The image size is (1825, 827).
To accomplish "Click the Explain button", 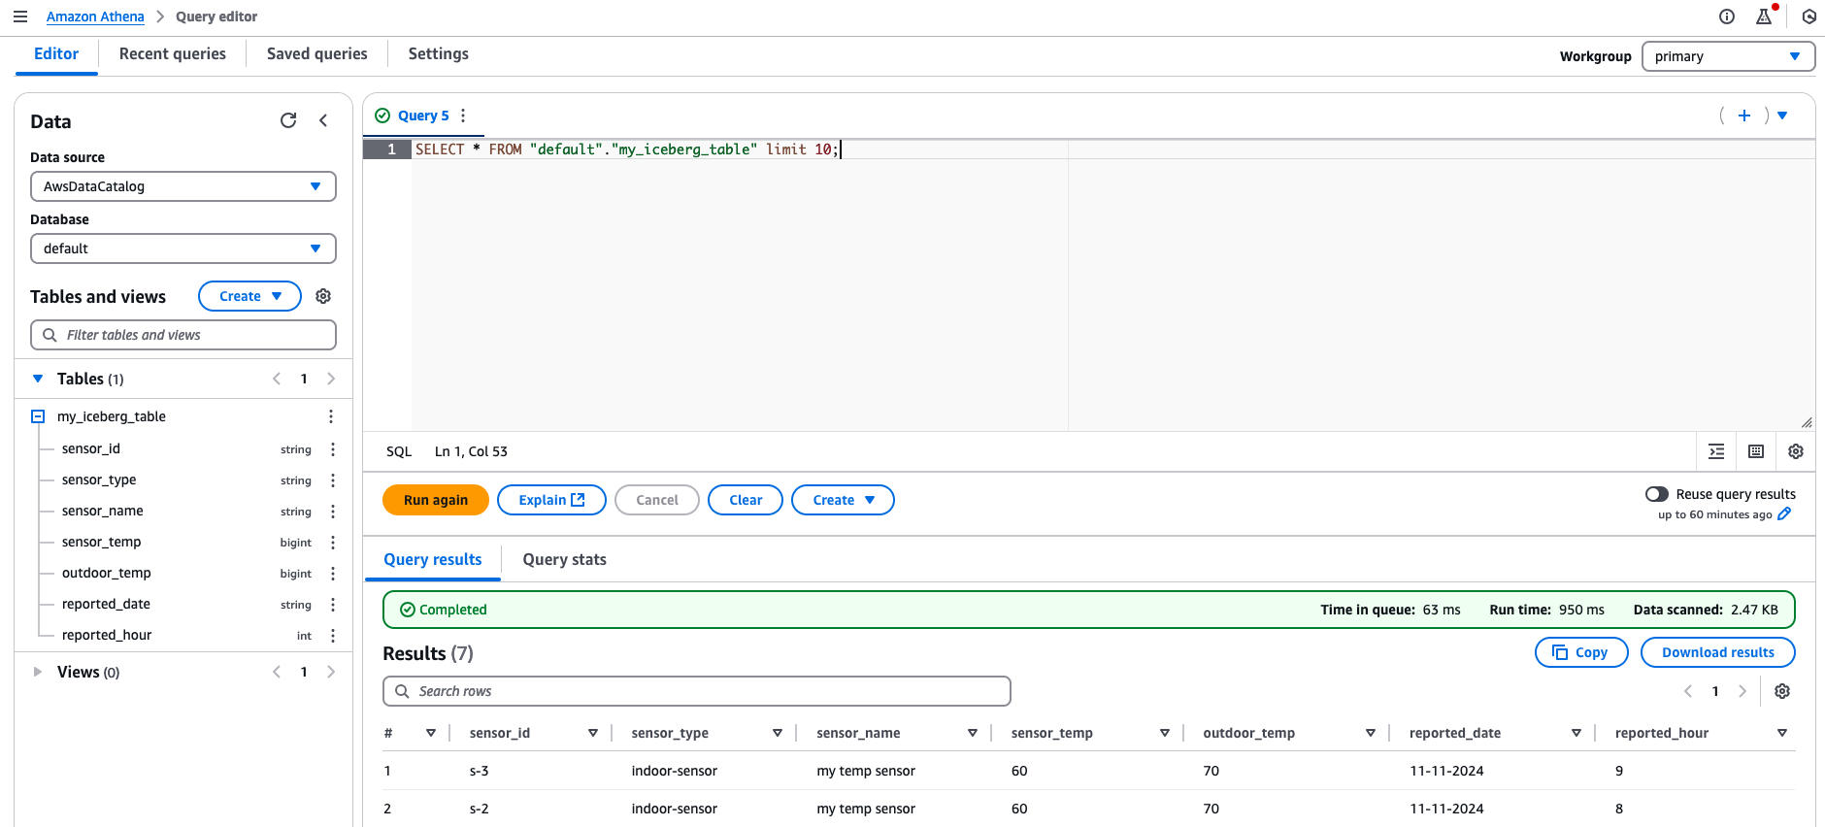I will click(x=551, y=500).
